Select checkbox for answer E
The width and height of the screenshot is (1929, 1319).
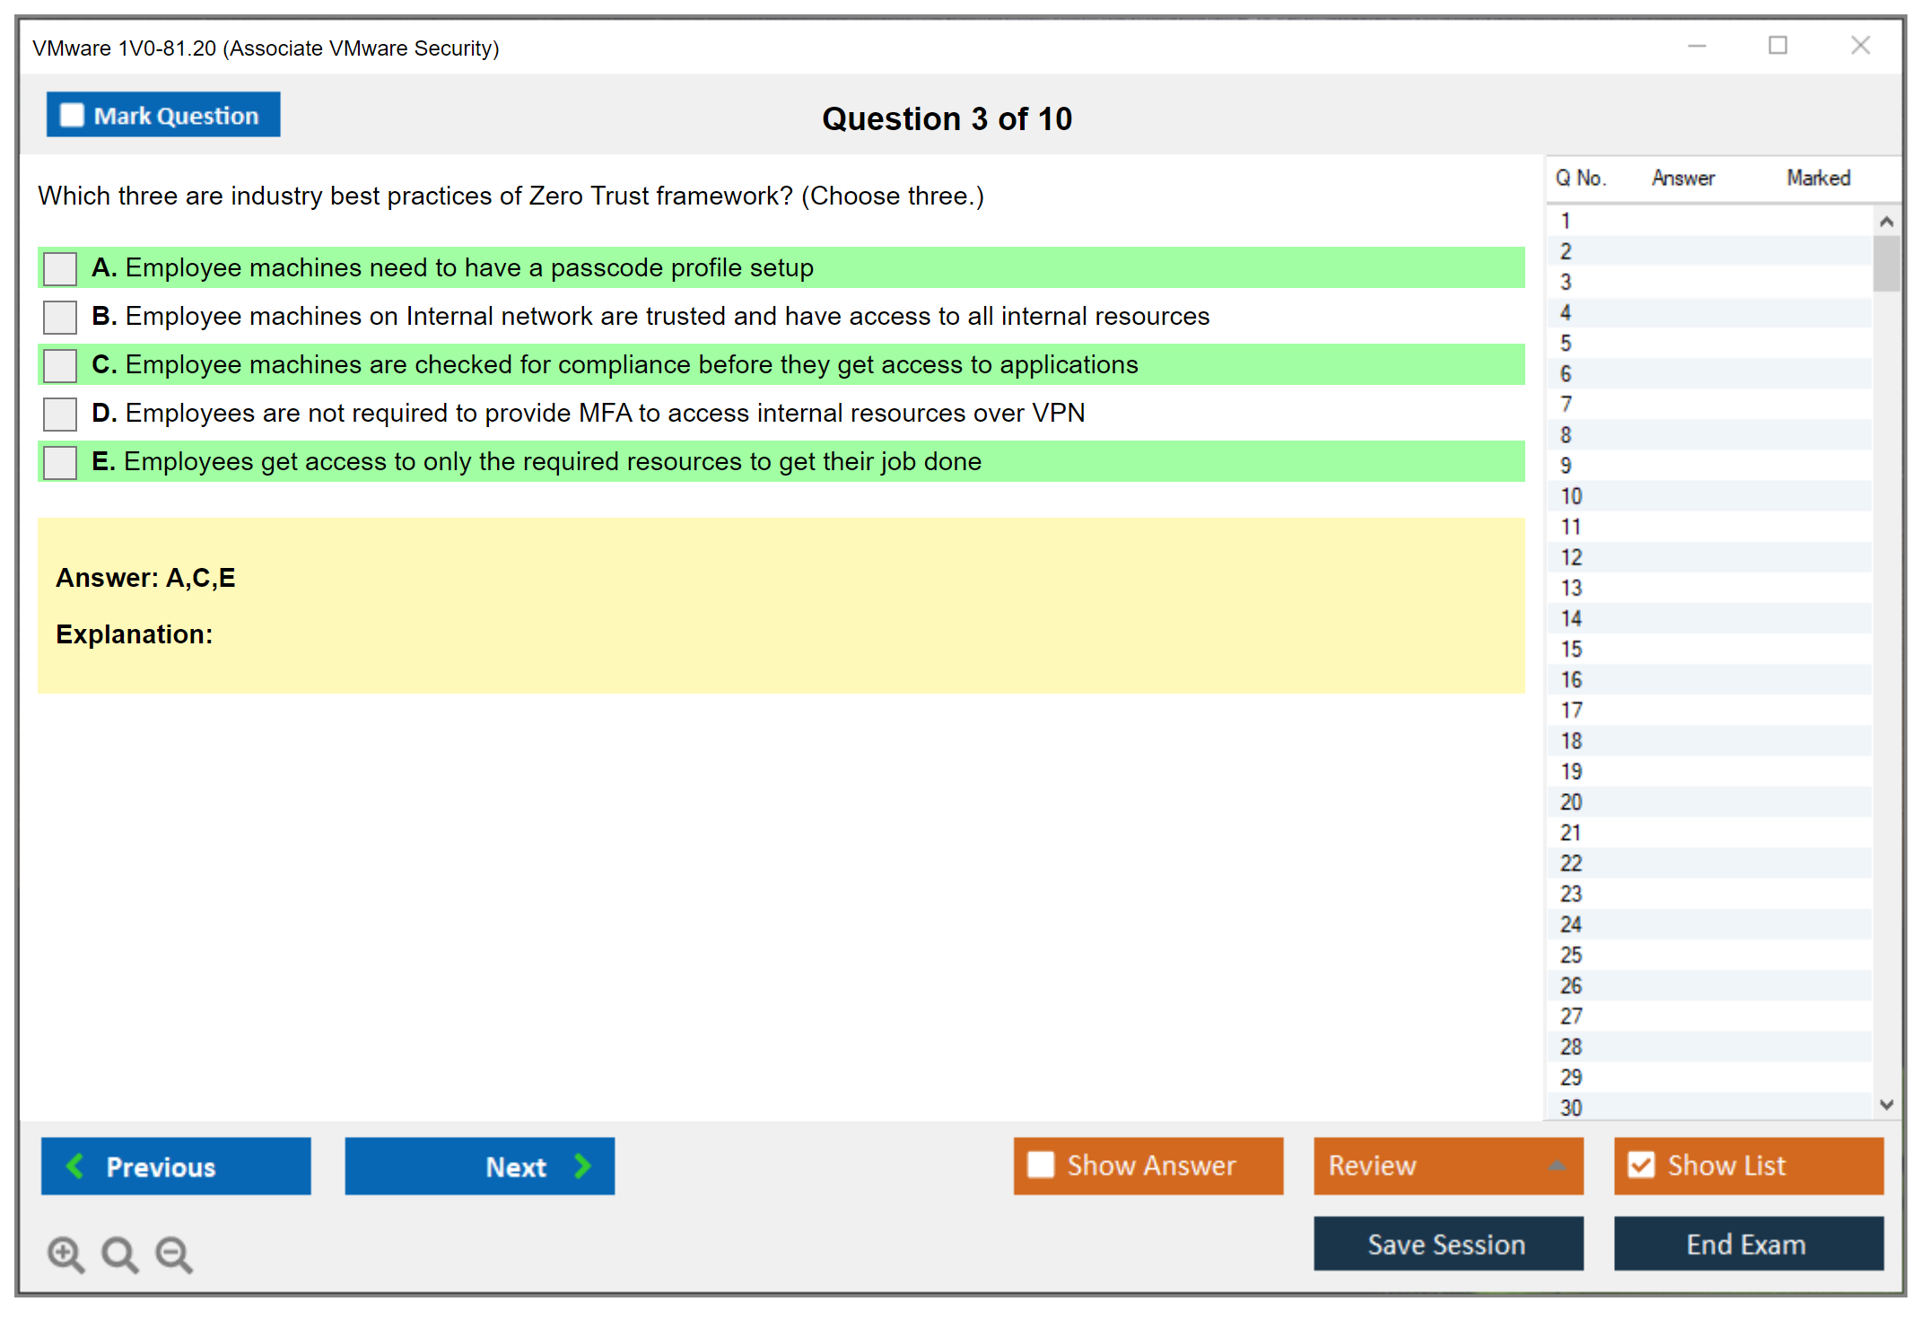(x=60, y=462)
